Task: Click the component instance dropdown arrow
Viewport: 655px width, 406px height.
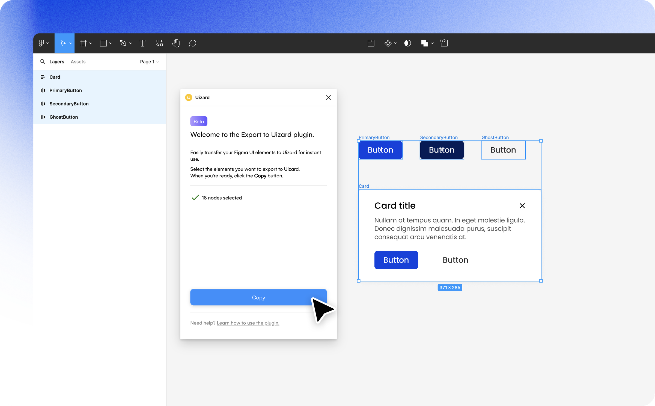Action: 396,43
